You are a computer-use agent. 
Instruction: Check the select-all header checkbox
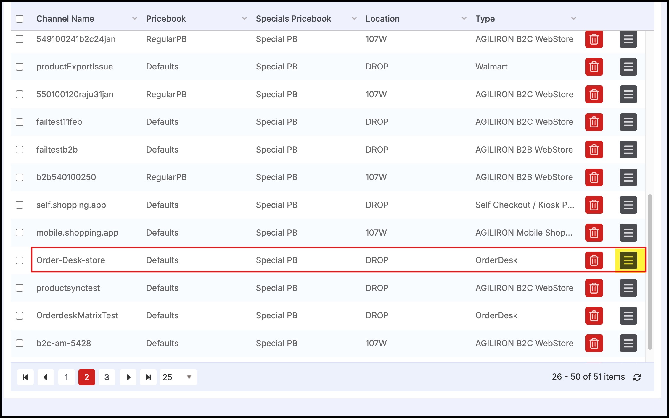point(20,19)
